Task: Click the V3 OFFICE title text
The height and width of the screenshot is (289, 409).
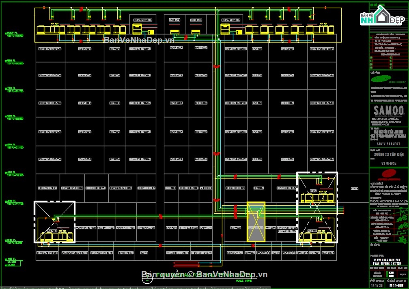Action: (x=388, y=164)
